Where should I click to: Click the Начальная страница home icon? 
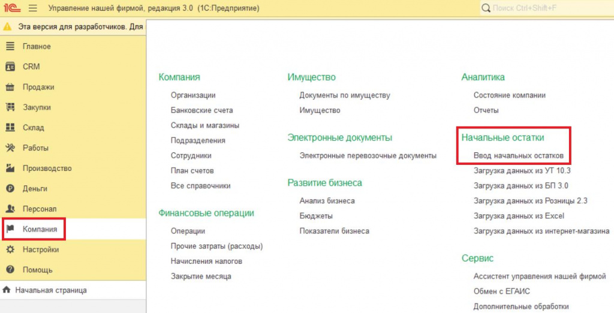(6, 290)
